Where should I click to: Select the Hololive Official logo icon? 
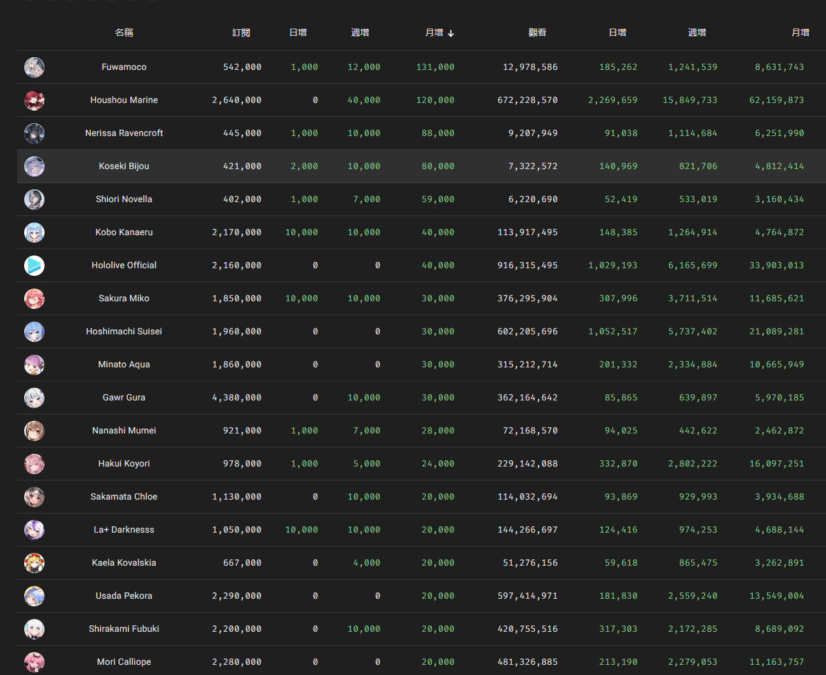point(34,266)
